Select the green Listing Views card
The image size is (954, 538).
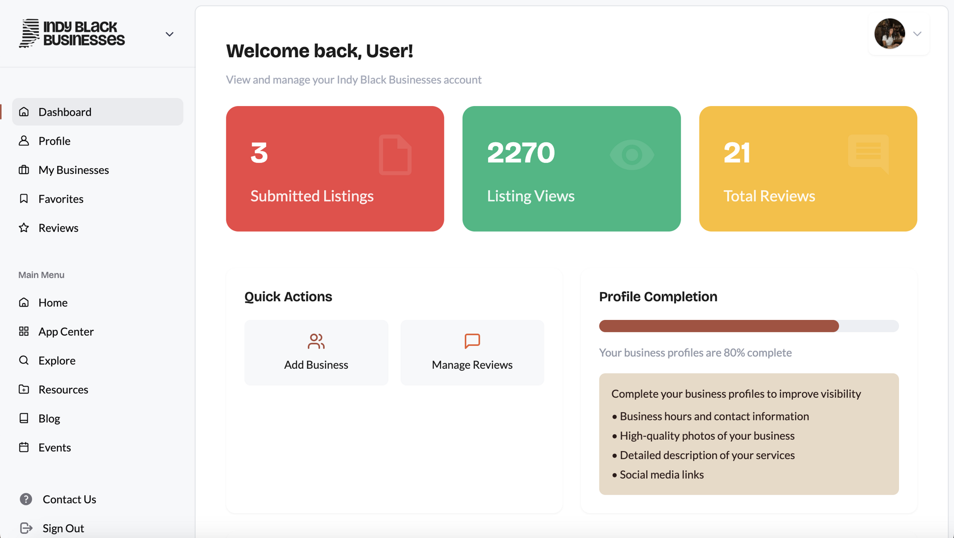pos(571,169)
